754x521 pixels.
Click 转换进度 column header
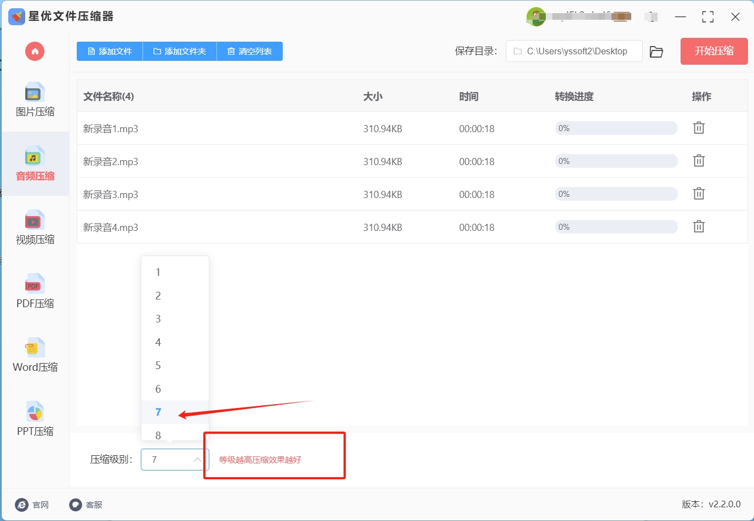pos(574,97)
